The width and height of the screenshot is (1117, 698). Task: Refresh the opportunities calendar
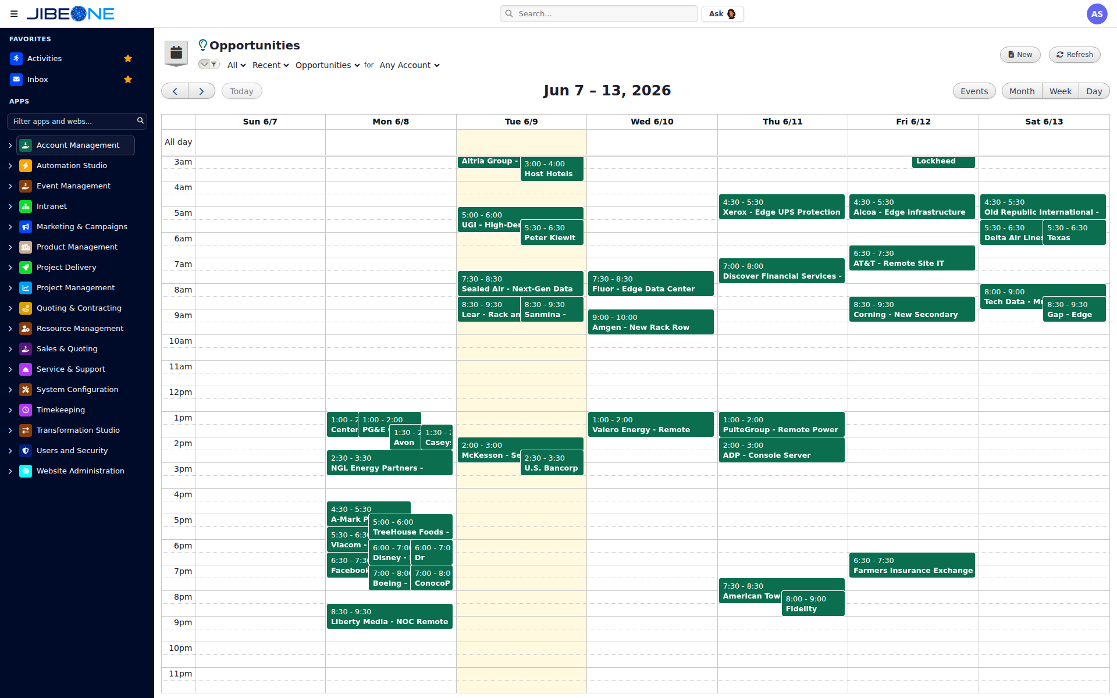[1074, 55]
